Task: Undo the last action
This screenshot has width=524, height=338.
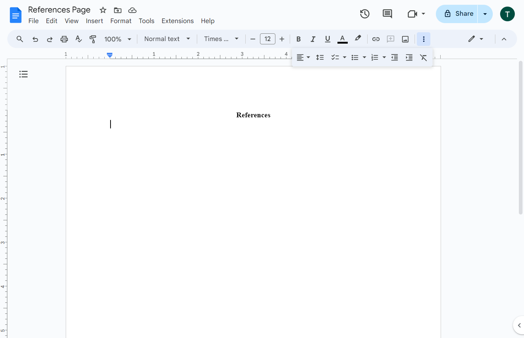Action: pos(35,39)
